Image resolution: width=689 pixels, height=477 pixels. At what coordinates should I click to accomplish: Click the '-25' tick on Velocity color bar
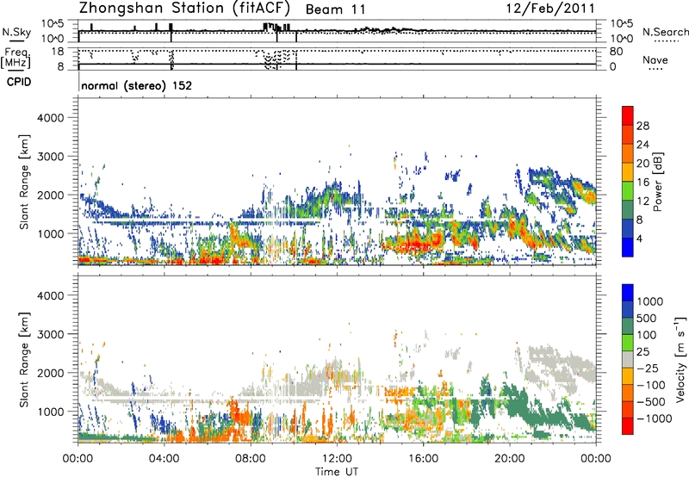[648, 369]
